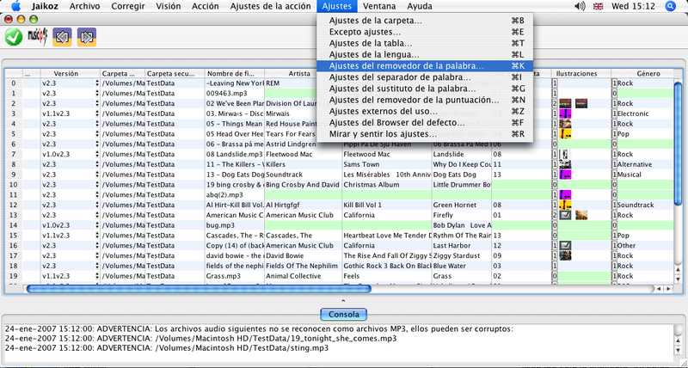
Task: Open version dropdown stepper in row 15
Action: pyautogui.click(x=97, y=236)
